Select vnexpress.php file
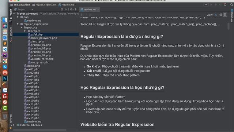Image resolution: width=234 pixels, height=132 pixels. pos(40,62)
